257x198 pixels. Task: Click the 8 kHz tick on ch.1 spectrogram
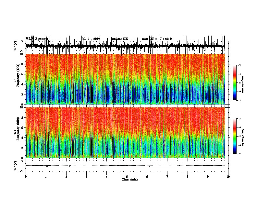(23, 64)
